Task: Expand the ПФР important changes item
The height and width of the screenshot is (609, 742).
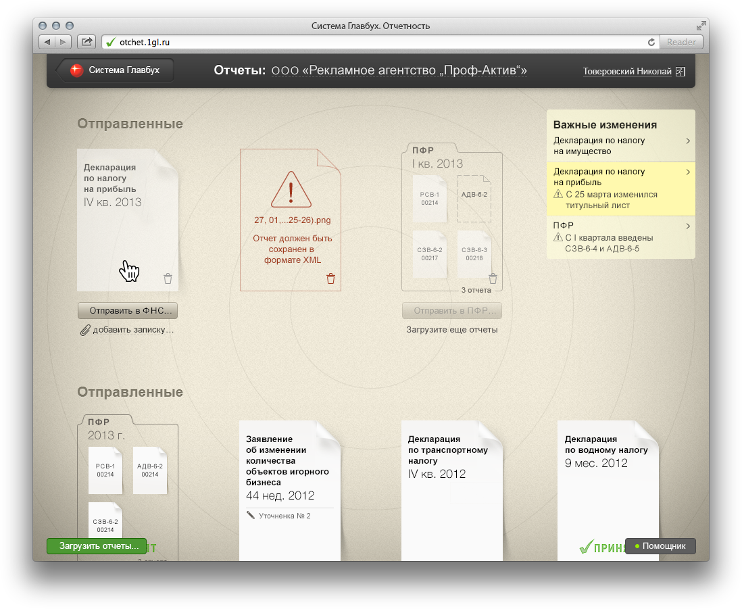Action: coord(688,226)
